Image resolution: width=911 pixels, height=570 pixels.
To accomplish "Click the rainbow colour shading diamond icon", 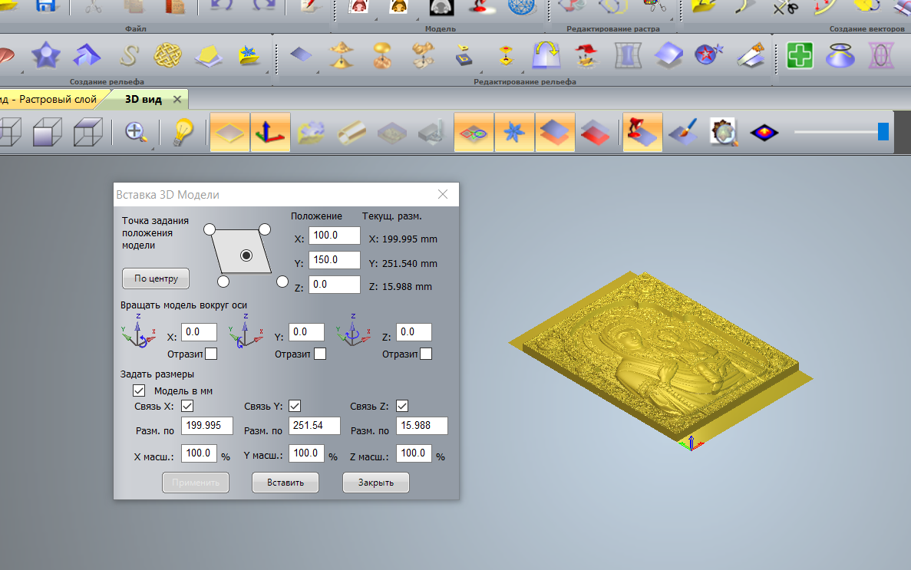I will (x=764, y=133).
